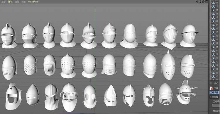This screenshot has height=114, width=220.
Task: Open the 显示 viewport menu
Action: coord(4,2)
